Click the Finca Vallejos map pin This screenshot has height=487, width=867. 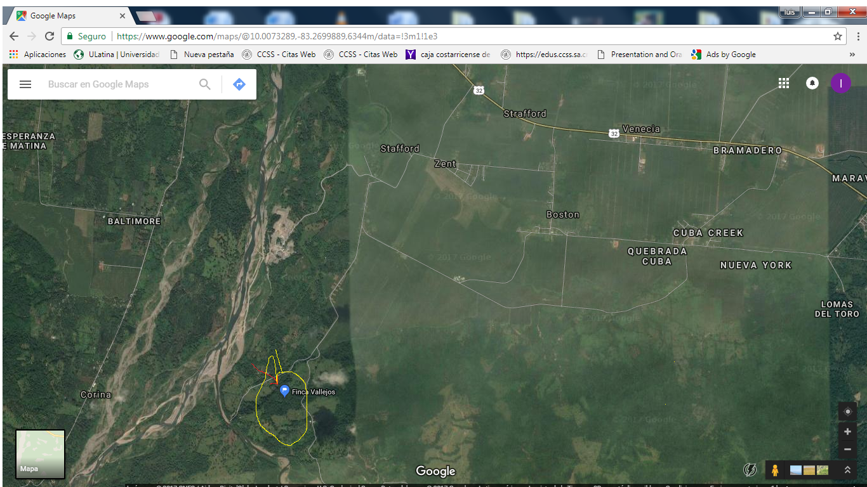tap(284, 391)
